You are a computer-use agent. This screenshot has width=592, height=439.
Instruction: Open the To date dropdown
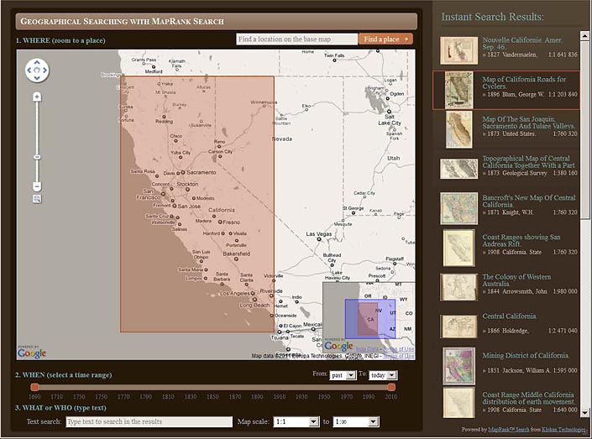click(x=383, y=374)
